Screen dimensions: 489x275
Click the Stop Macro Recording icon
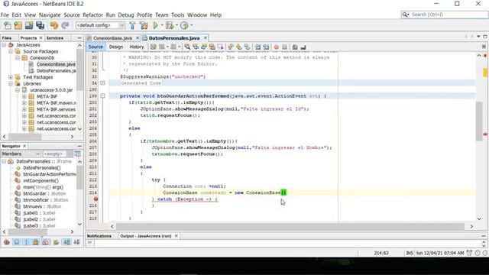[x=284, y=47]
